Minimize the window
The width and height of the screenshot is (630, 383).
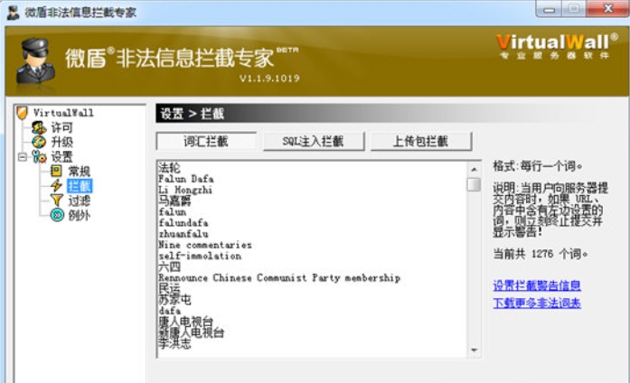tap(550, 10)
